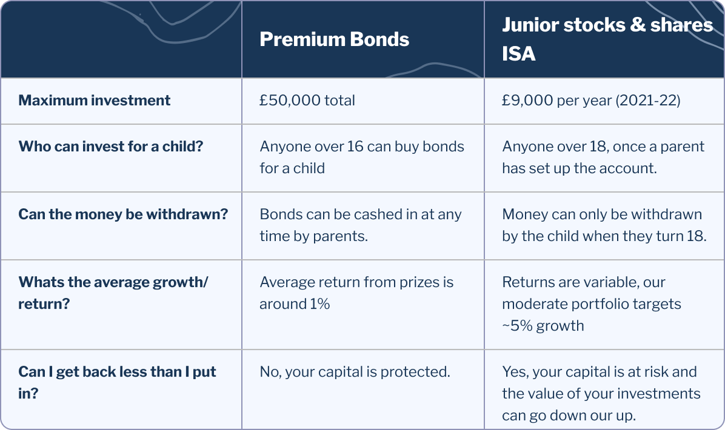
Task: Click 'Bonds can be cashed in' cell
Action: tap(361, 225)
